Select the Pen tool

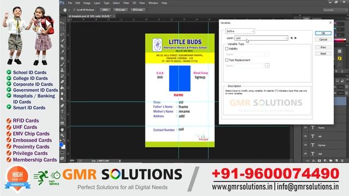tap(62, 106)
